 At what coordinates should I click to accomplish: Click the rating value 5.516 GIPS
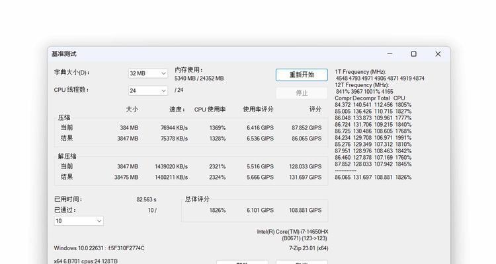tap(260, 167)
